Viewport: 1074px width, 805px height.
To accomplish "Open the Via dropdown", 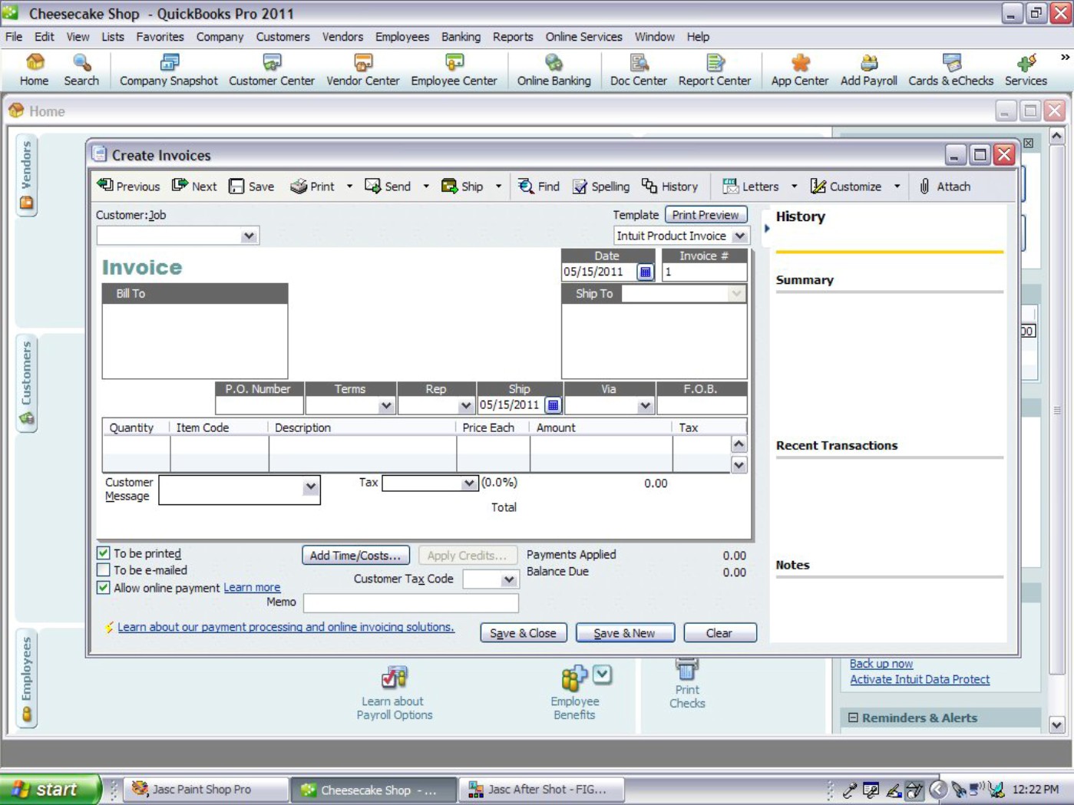I will click(645, 405).
